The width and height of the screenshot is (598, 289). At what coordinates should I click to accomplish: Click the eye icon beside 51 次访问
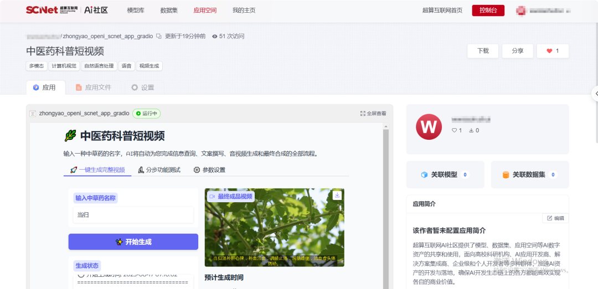click(215, 36)
